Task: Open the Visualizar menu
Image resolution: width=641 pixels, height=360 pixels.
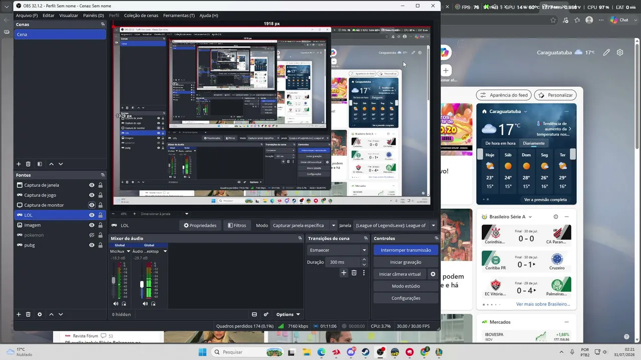Action: click(69, 15)
